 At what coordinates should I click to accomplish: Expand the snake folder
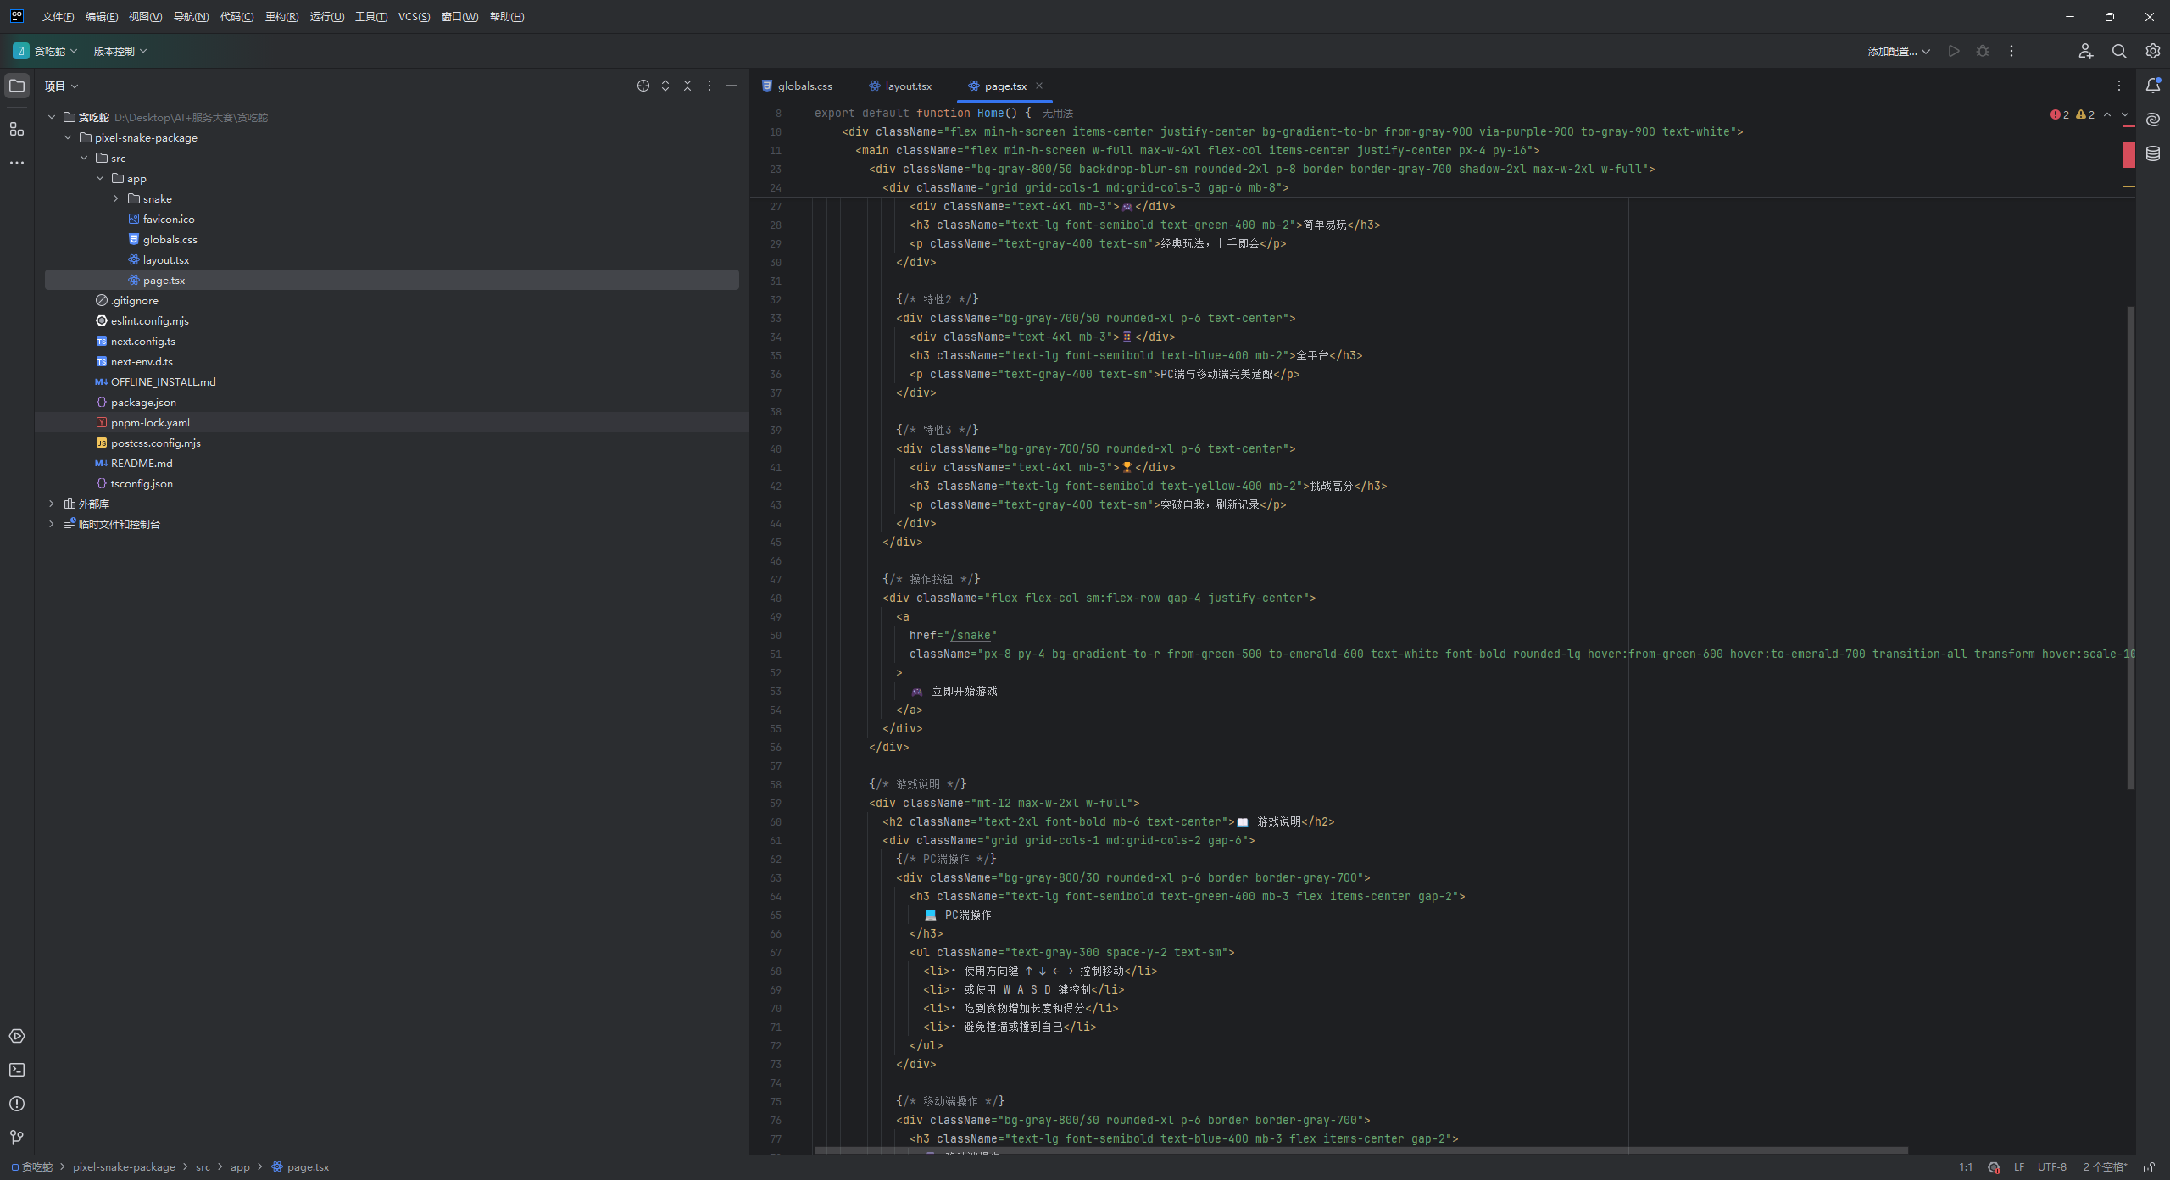pyautogui.click(x=116, y=198)
